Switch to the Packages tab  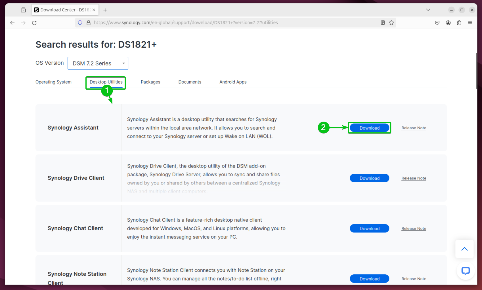(150, 82)
